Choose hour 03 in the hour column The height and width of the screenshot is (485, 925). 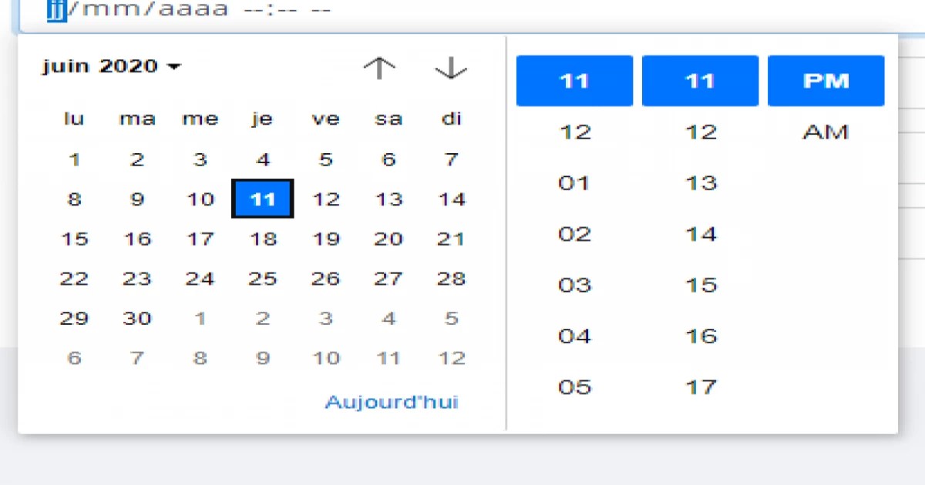574,284
